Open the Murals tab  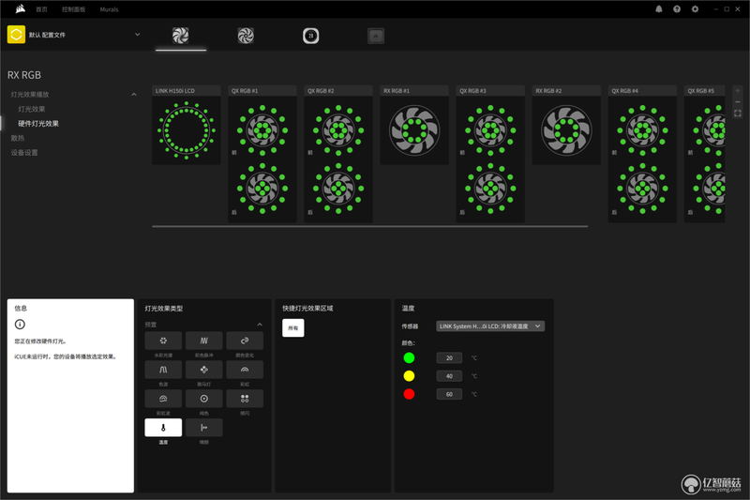pyautogui.click(x=109, y=9)
